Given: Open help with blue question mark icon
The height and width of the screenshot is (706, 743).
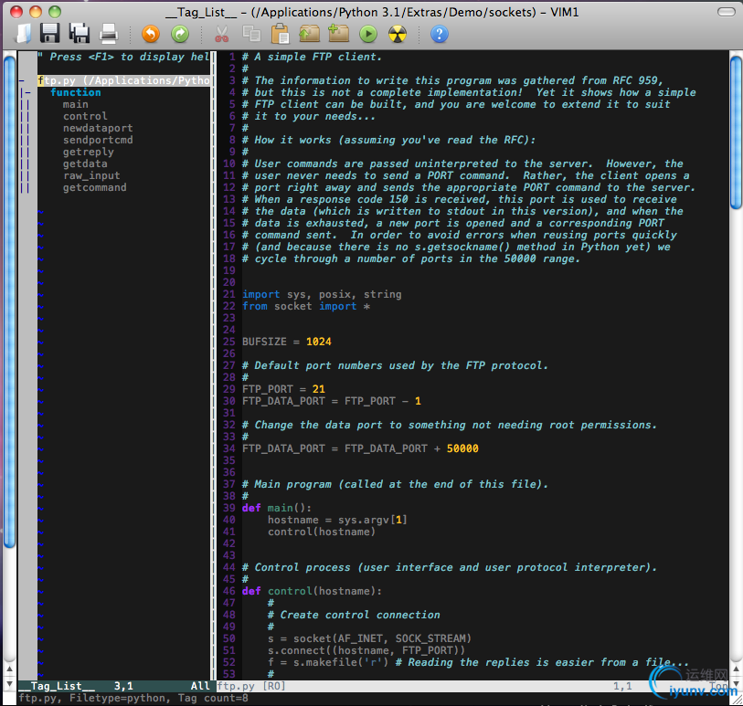Looking at the screenshot, I should click(x=440, y=34).
